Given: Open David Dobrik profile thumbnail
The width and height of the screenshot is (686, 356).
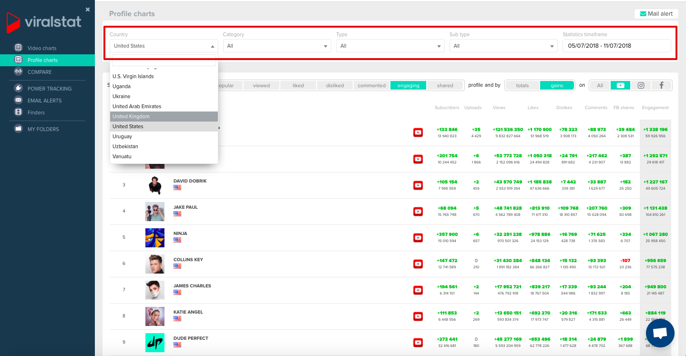Looking at the screenshot, I should click(x=154, y=185).
